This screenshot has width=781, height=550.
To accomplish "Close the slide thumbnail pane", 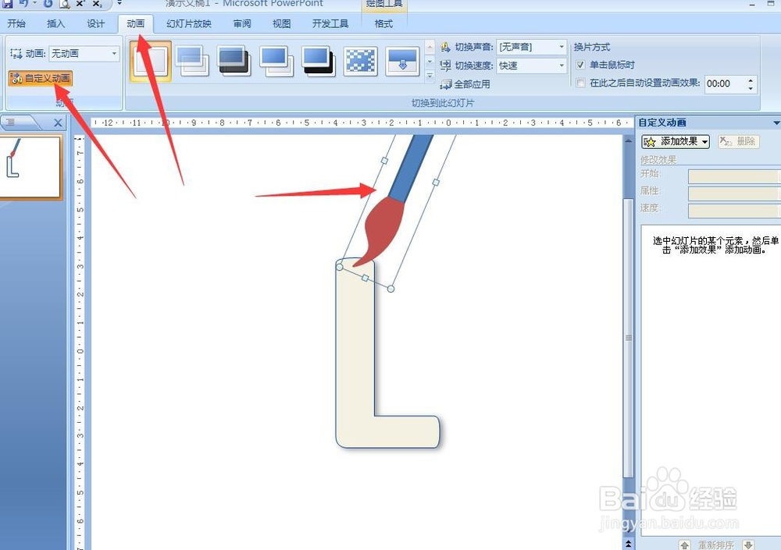I will [58, 122].
